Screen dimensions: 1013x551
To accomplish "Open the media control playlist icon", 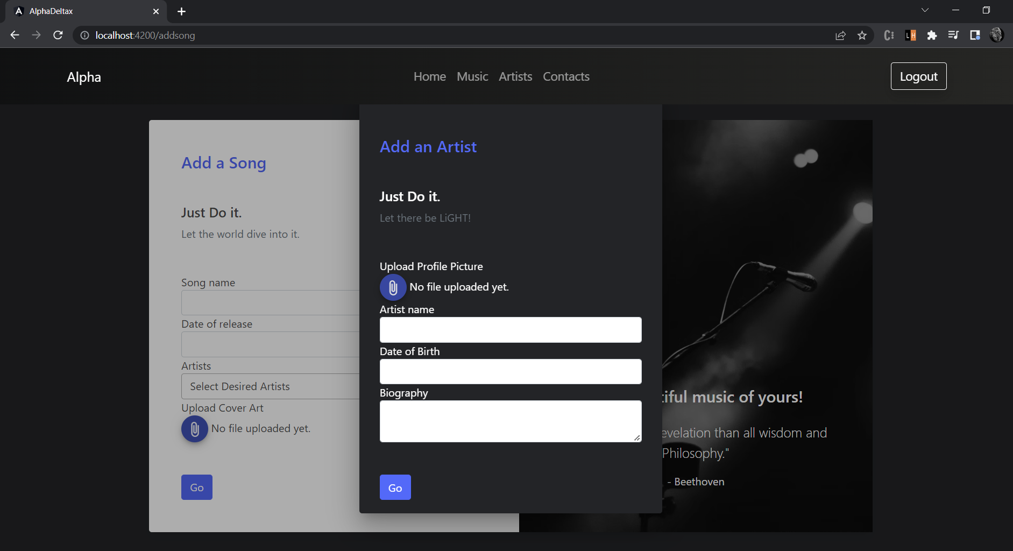I will tap(953, 36).
